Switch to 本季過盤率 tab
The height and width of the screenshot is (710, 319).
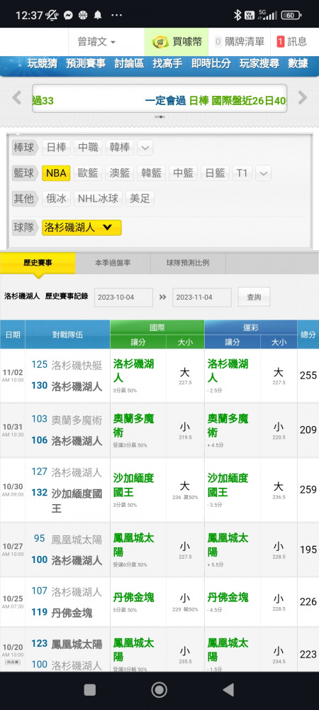click(x=113, y=263)
